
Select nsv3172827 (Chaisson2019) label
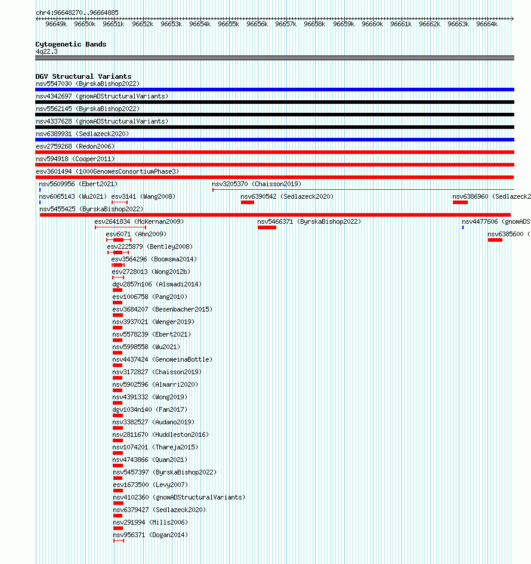tap(157, 372)
